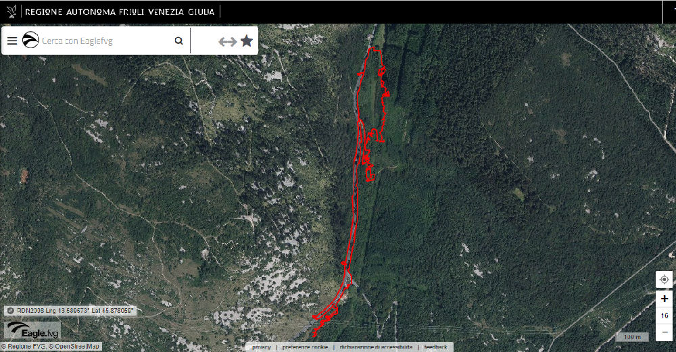Open the privacy link in footer

(262, 347)
